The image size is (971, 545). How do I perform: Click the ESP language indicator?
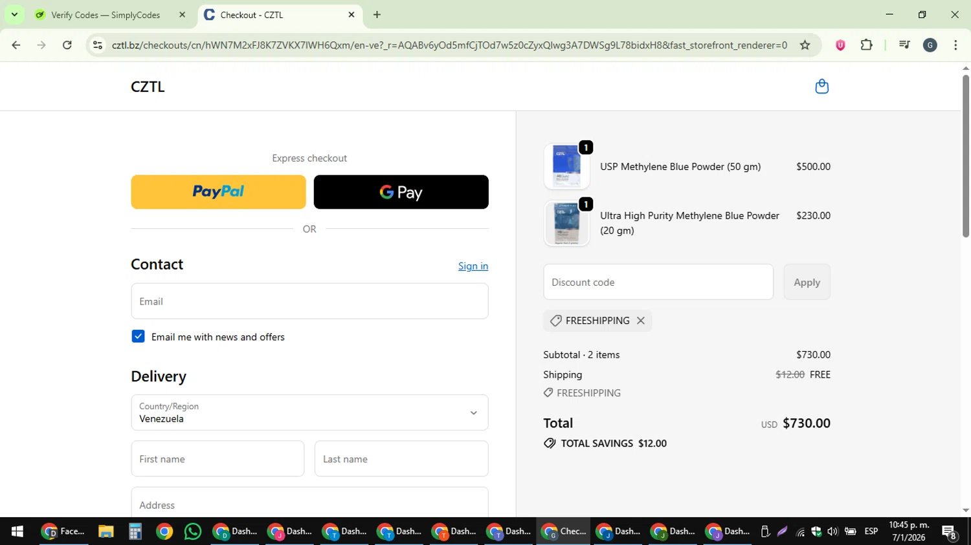point(871,531)
